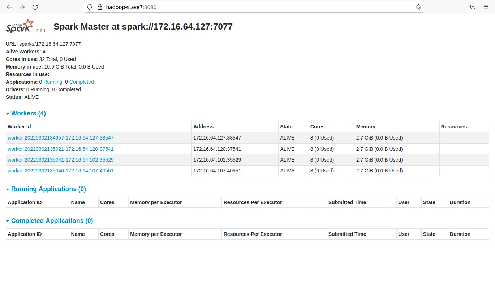Screen dimensions: 495x299
Task: Click the browser Forward arrow
Action: [22, 7]
